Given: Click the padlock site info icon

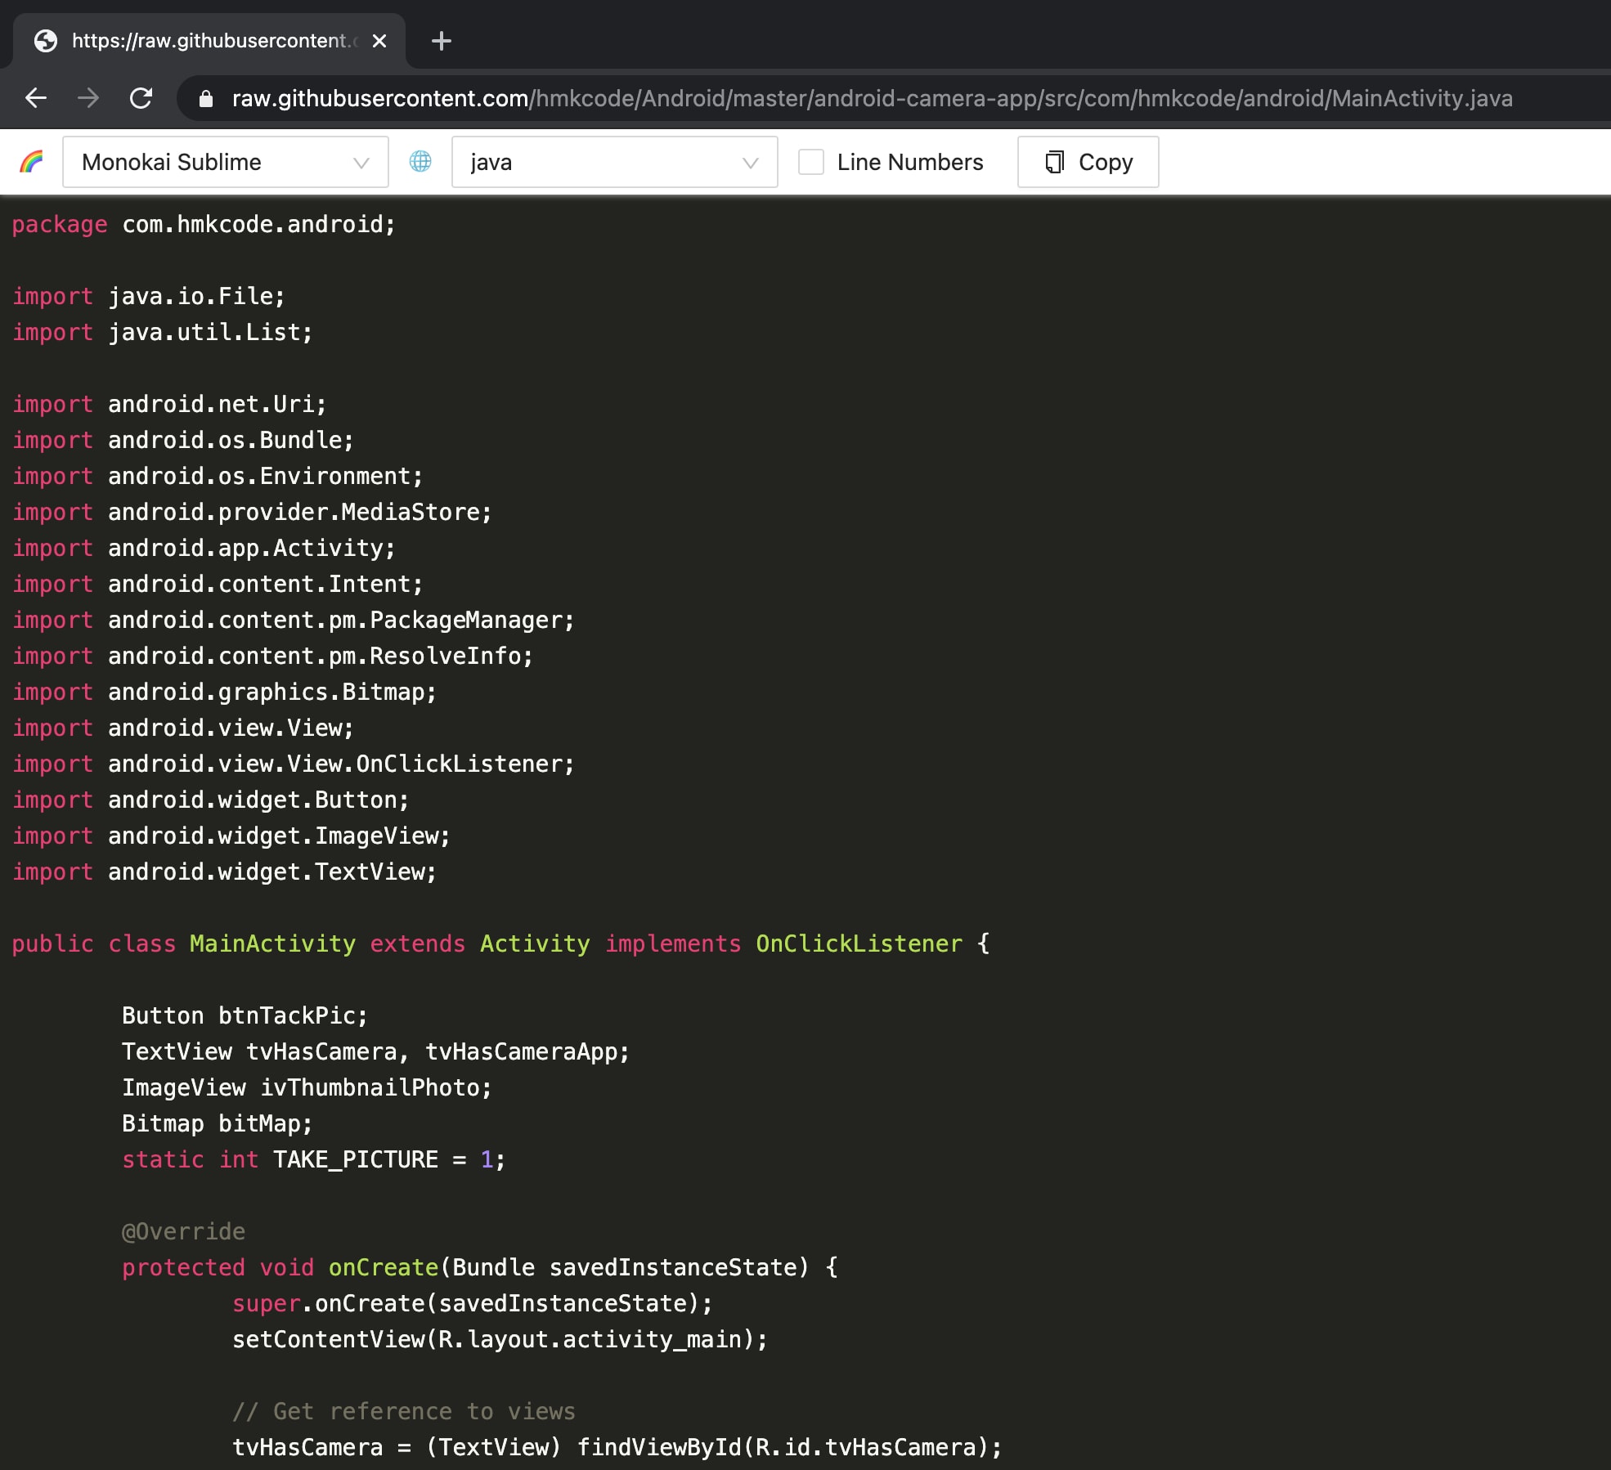Looking at the screenshot, I should (x=206, y=99).
